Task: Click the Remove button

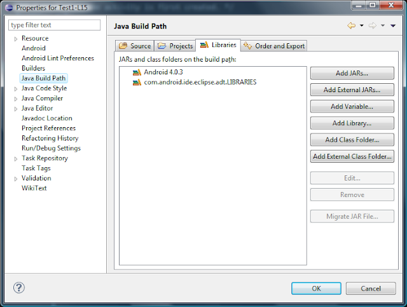Action: pos(352,194)
